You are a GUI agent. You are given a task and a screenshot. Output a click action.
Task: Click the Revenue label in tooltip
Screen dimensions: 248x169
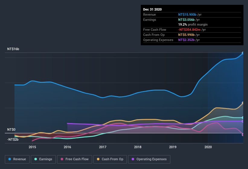click(x=150, y=14)
